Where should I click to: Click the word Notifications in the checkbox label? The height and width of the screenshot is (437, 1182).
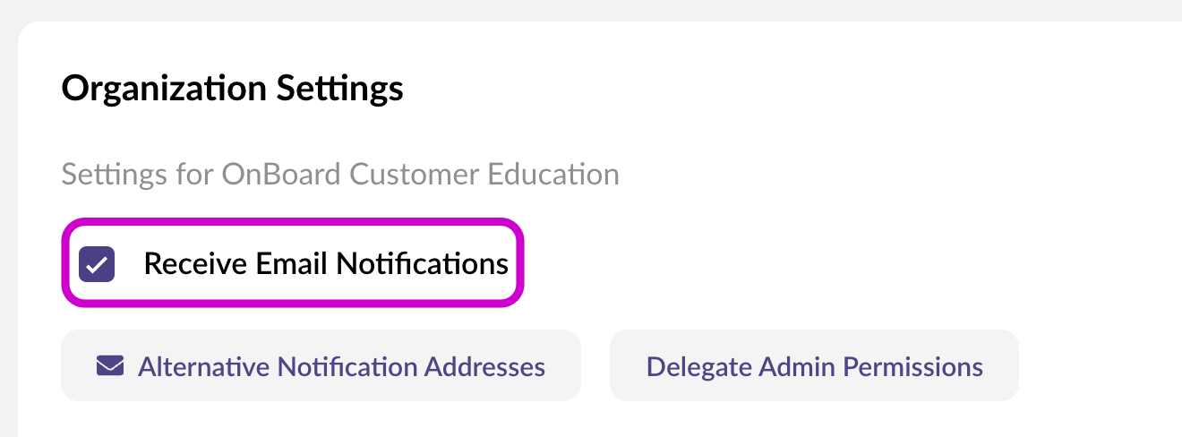[x=422, y=264]
